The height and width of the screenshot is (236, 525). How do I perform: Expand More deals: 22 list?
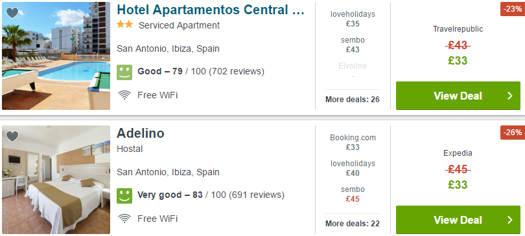(x=353, y=224)
